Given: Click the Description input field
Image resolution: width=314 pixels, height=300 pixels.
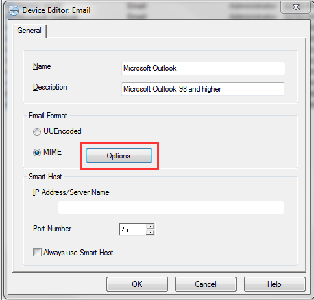Looking at the screenshot, I should click(x=202, y=89).
